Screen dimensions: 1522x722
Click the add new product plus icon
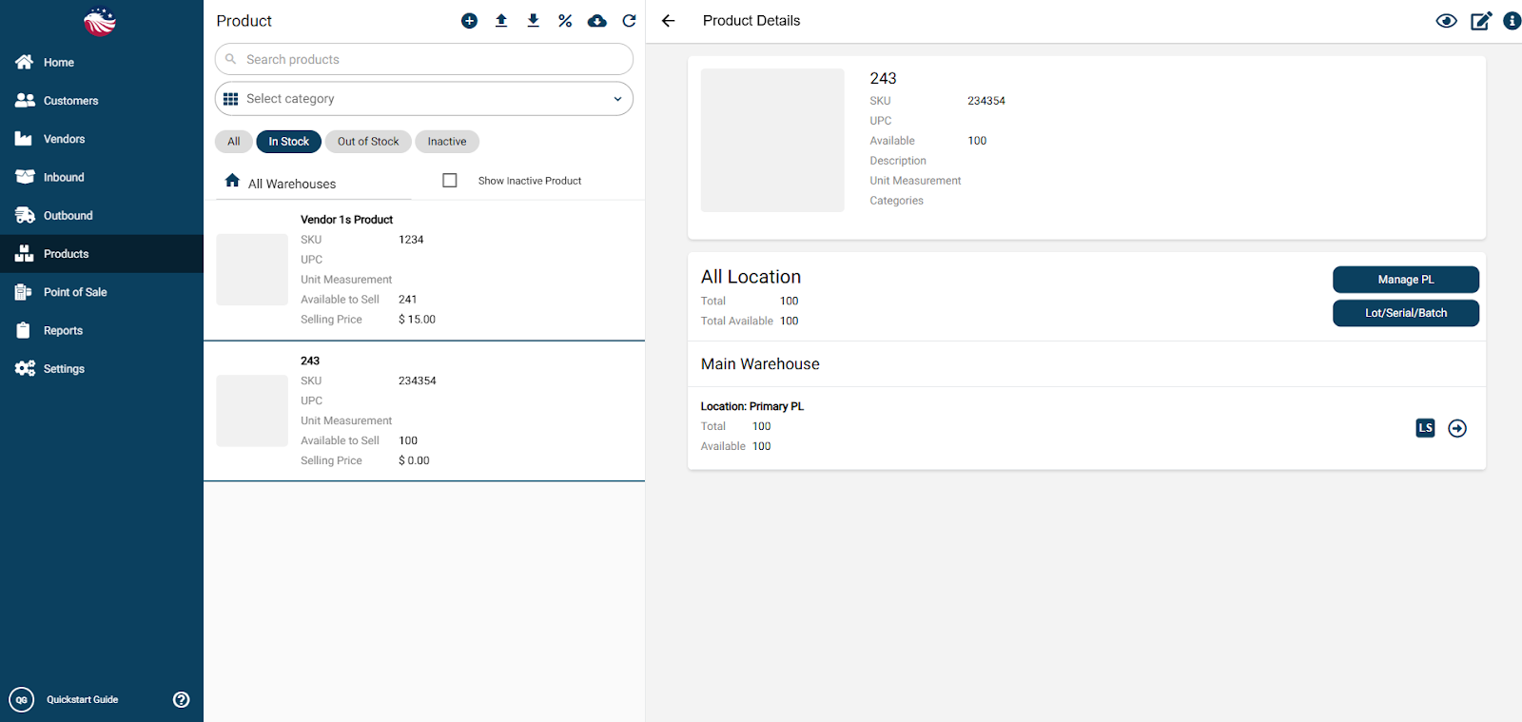pyautogui.click(x=469, y=21)
